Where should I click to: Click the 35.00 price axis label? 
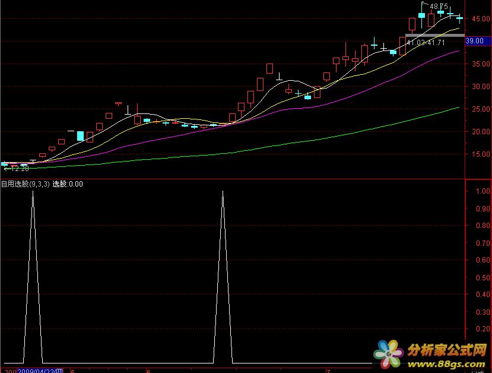[481, 64]
